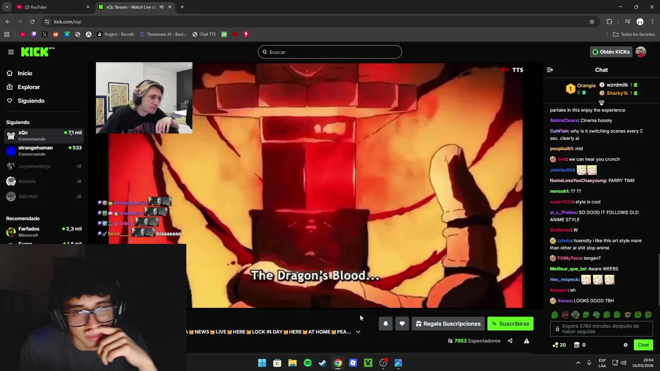This screenshot has width=660, height=371.
Task: Open chat settings gear icon
Action: tap(625, 345)
